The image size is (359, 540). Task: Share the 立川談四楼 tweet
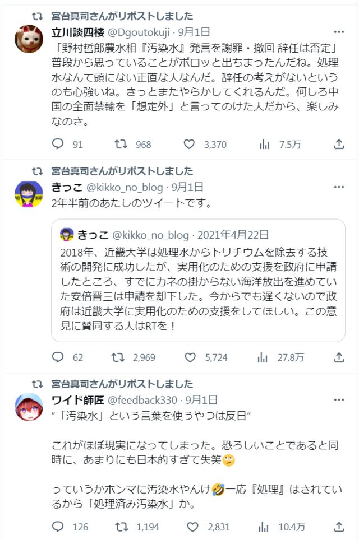339,145
